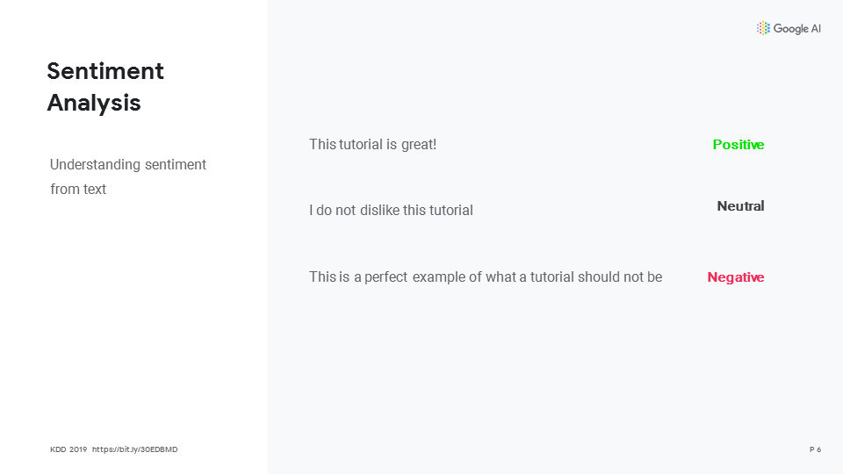This screenshot has width=843, height=474.
Task: Click the sentence starting "This is a perfect example"
Action: tap(486, 277)
